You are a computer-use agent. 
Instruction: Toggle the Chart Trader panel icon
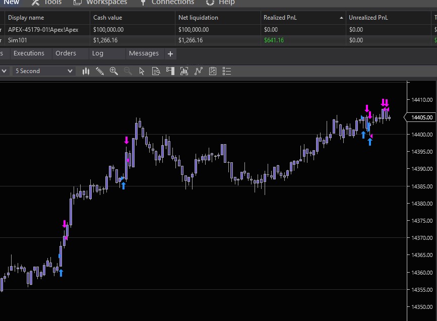pos(170,71)
